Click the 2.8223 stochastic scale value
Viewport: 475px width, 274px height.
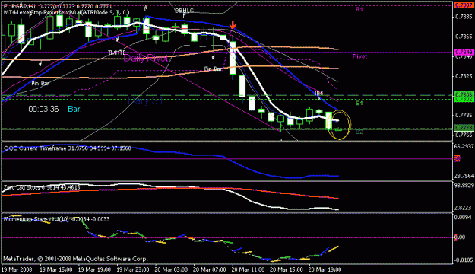(463, 208)
